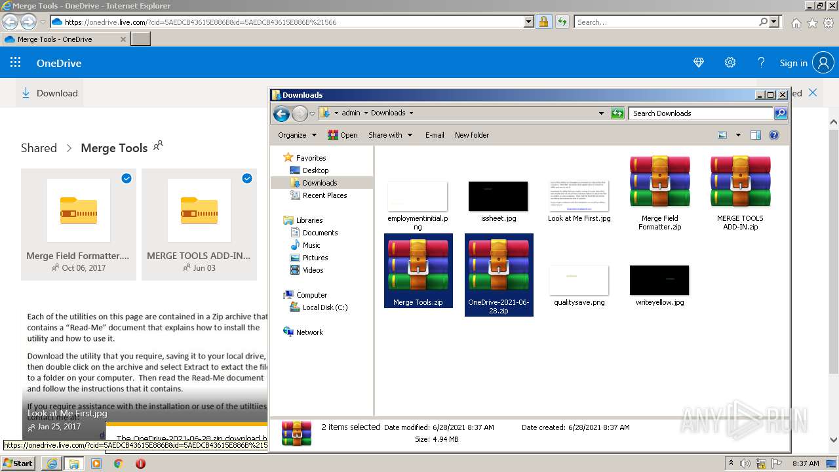Select issheet.jpg thumbnail
Screen dimensions: 839x472
pyautogui.click(x=498, y=196)
